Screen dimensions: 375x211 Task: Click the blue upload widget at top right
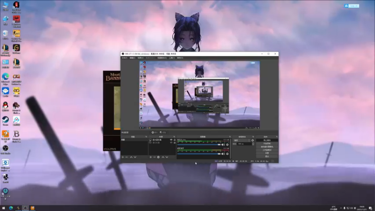[352, 6]
